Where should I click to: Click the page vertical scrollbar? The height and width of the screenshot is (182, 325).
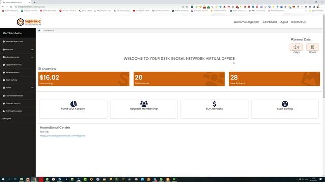click(324, 56)
